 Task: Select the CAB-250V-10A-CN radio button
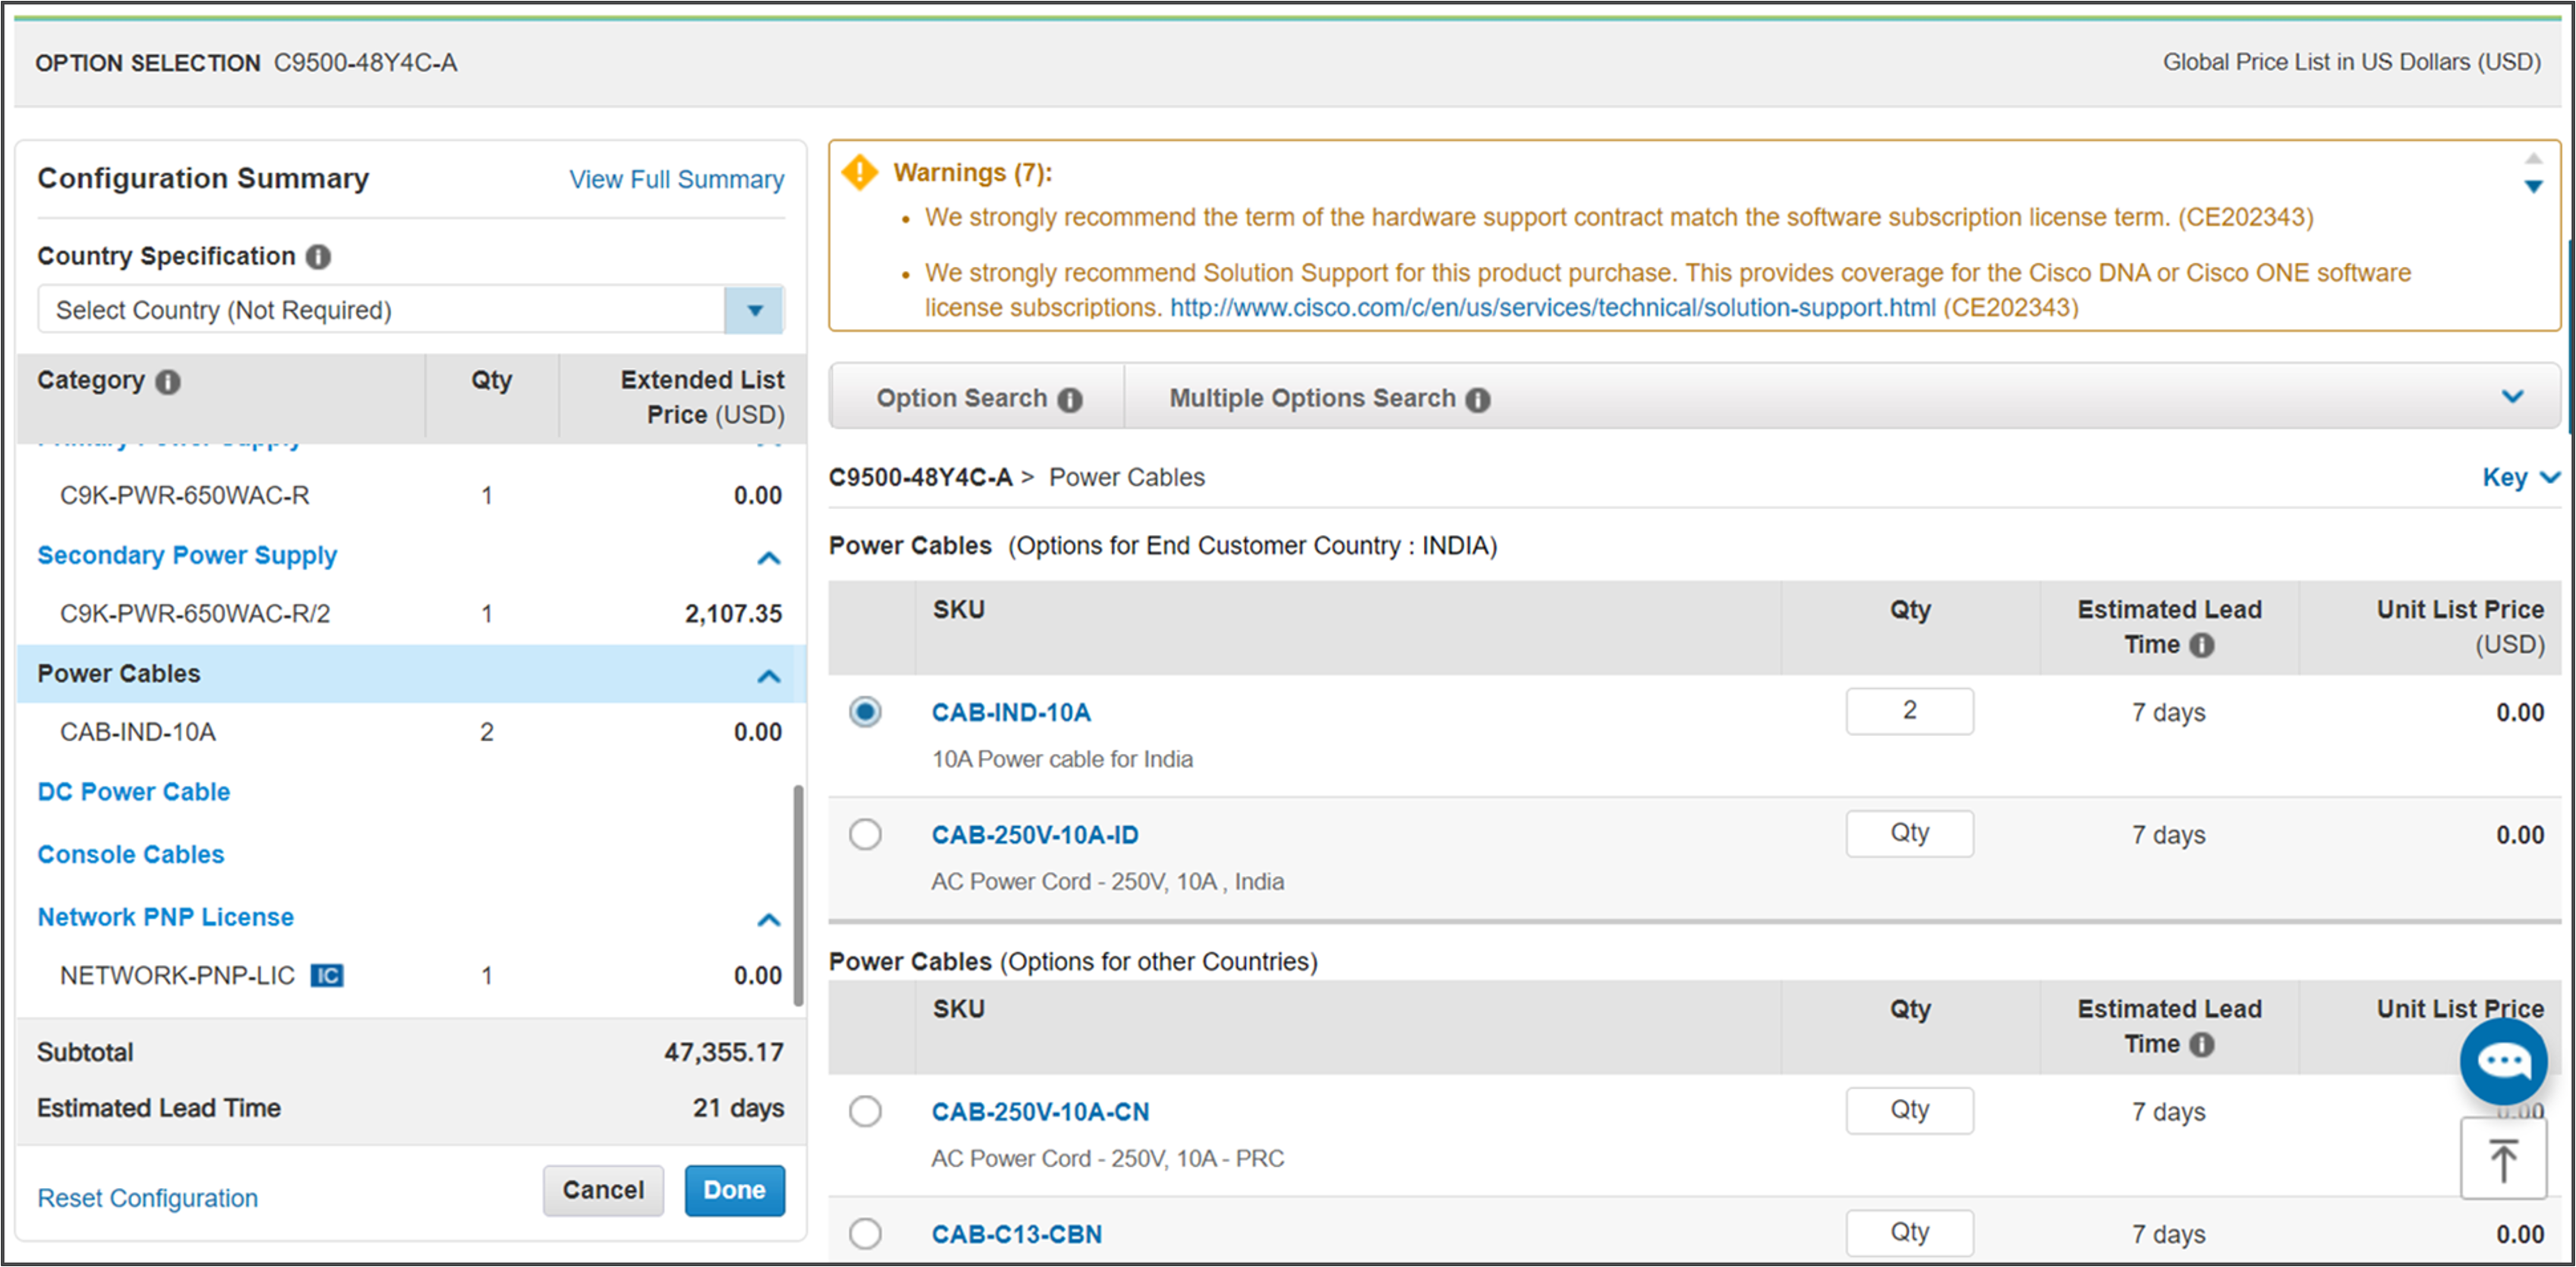[865, 1111]
